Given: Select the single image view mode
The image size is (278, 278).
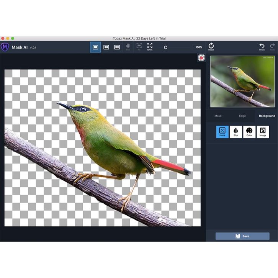Looking at the screenshot, I should 95,47.
